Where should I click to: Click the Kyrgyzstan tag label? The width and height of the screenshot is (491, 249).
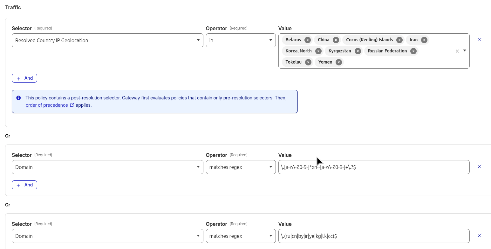(x=340, y=51)
